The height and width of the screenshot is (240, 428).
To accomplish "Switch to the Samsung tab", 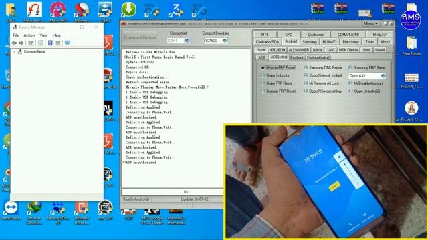I will click(x=310, y=42).
